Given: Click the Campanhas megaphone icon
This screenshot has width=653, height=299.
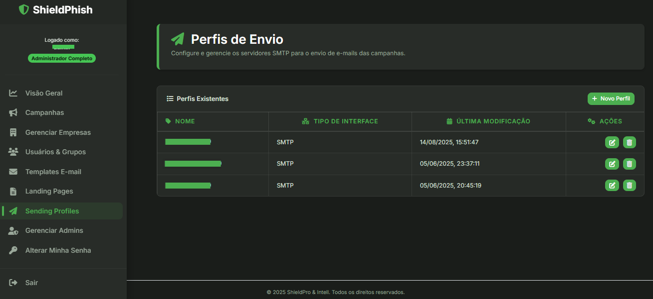Looking at the screenshot, I should (13, 112).
